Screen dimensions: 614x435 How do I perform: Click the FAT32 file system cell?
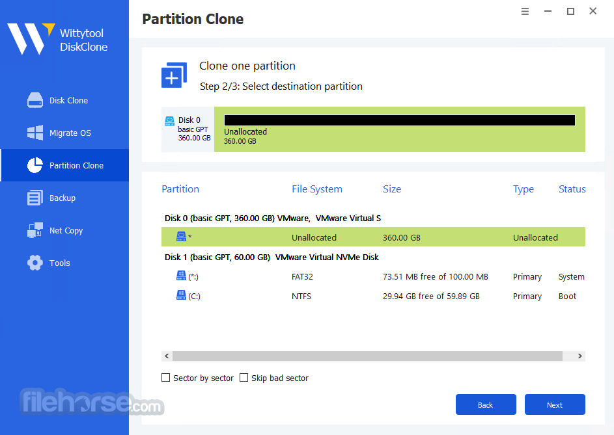pos(302,276)
